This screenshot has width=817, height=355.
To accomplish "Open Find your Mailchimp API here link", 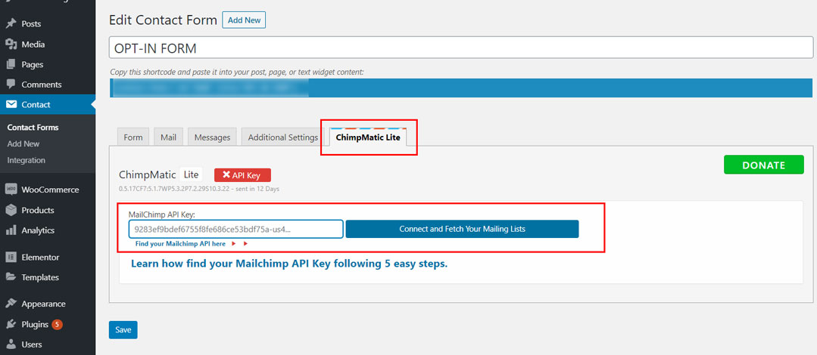I will point(180,243).
